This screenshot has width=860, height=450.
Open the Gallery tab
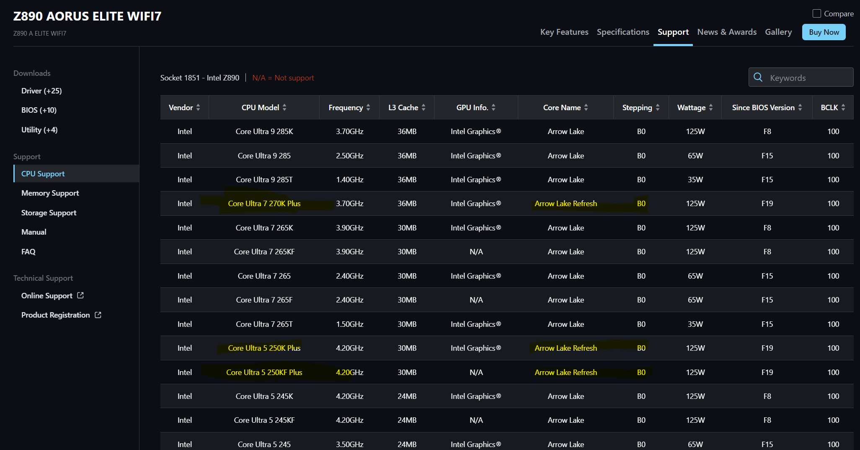tap(778, 32)
